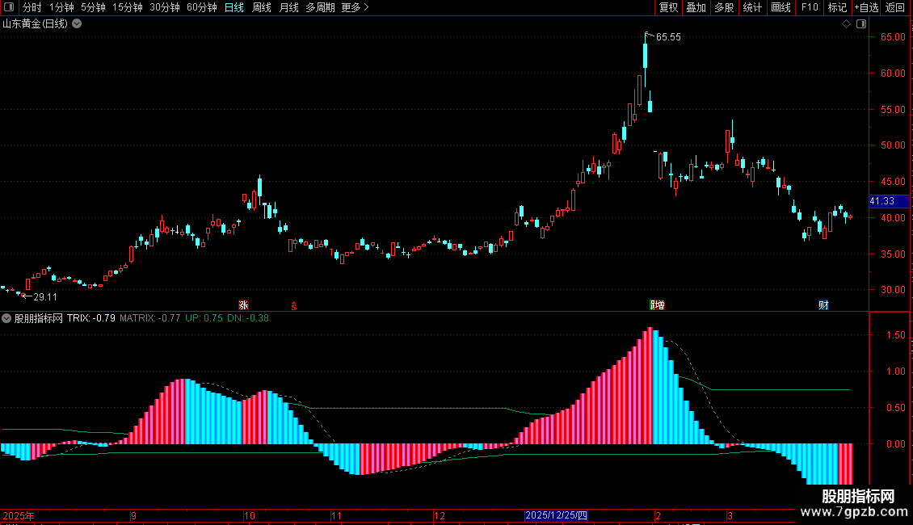Click the 2025/12/25/四 date label
Viewport: 913px width, 525px height.
click(x=556, y=515)
